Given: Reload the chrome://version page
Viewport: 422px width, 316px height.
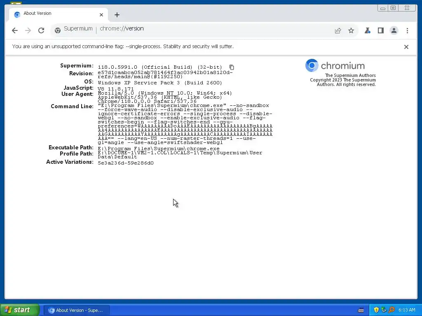Looking at the screenshot, I should click(41, 30).
